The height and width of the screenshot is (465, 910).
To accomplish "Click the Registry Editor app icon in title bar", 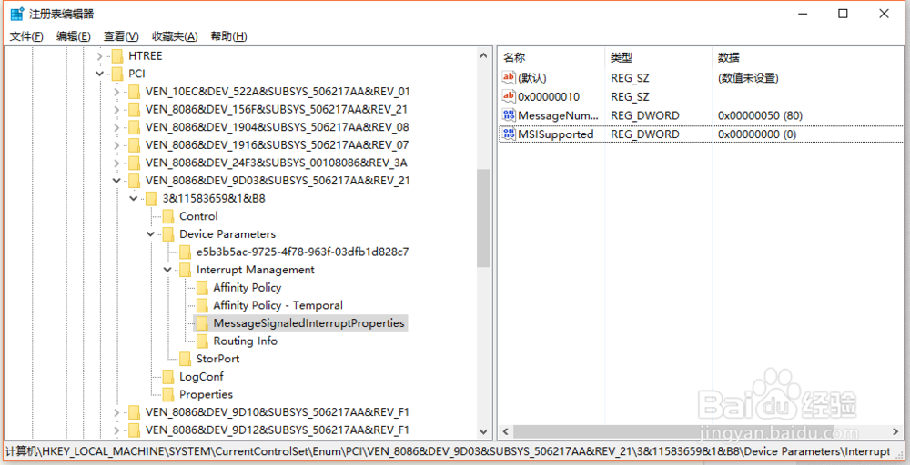I will 17,14.
